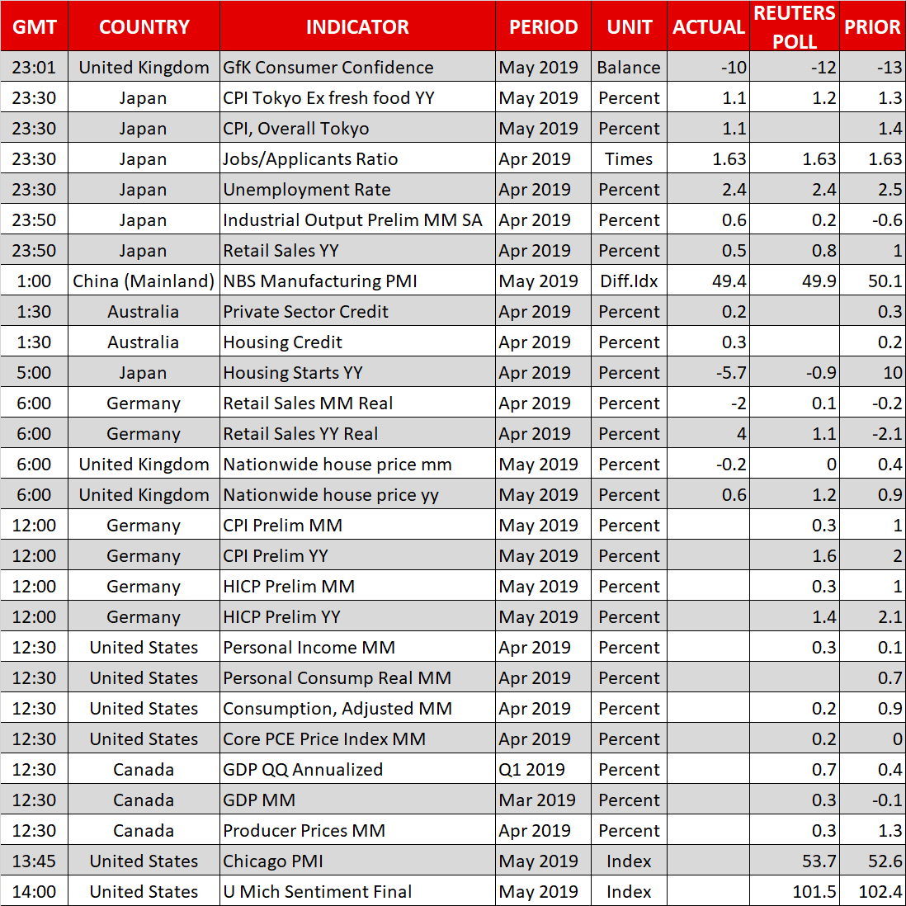This screenshot has height=906, width=906.
Task: Select the Nationwide house price yy cell
Action: (x=357, y=494)
